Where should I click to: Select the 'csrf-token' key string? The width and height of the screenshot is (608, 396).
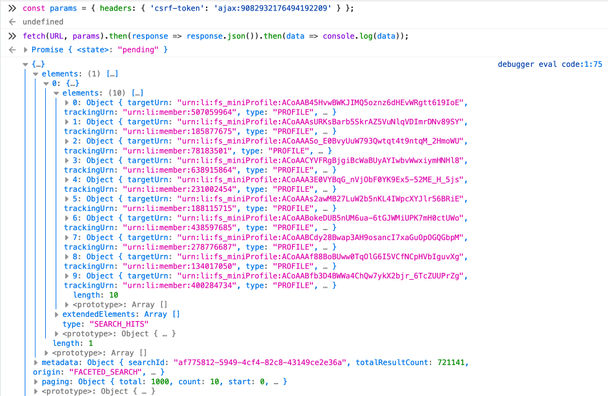pos(177,8)
